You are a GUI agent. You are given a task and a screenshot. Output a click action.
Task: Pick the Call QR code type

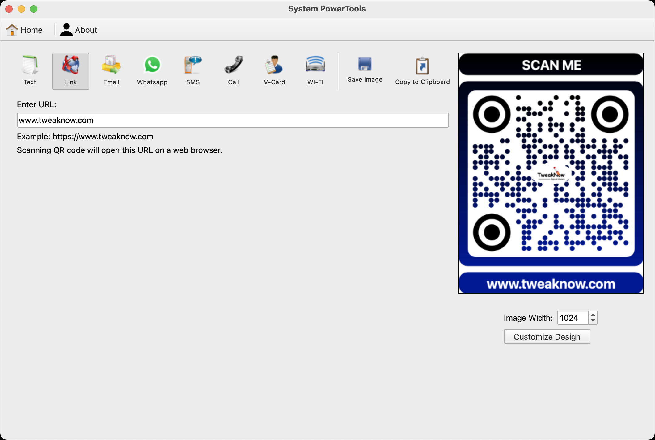tap(234, 71)
